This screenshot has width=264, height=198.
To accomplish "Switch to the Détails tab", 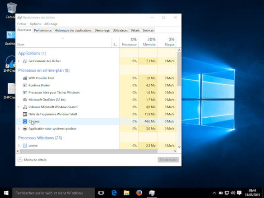I will tap(135, 31).
